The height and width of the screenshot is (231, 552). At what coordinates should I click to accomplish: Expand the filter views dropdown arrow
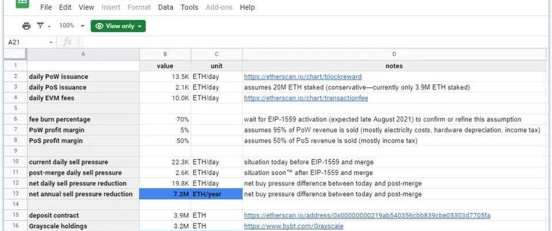(49, 26)
